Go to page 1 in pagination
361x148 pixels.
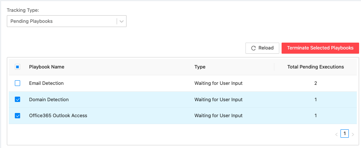345,134
